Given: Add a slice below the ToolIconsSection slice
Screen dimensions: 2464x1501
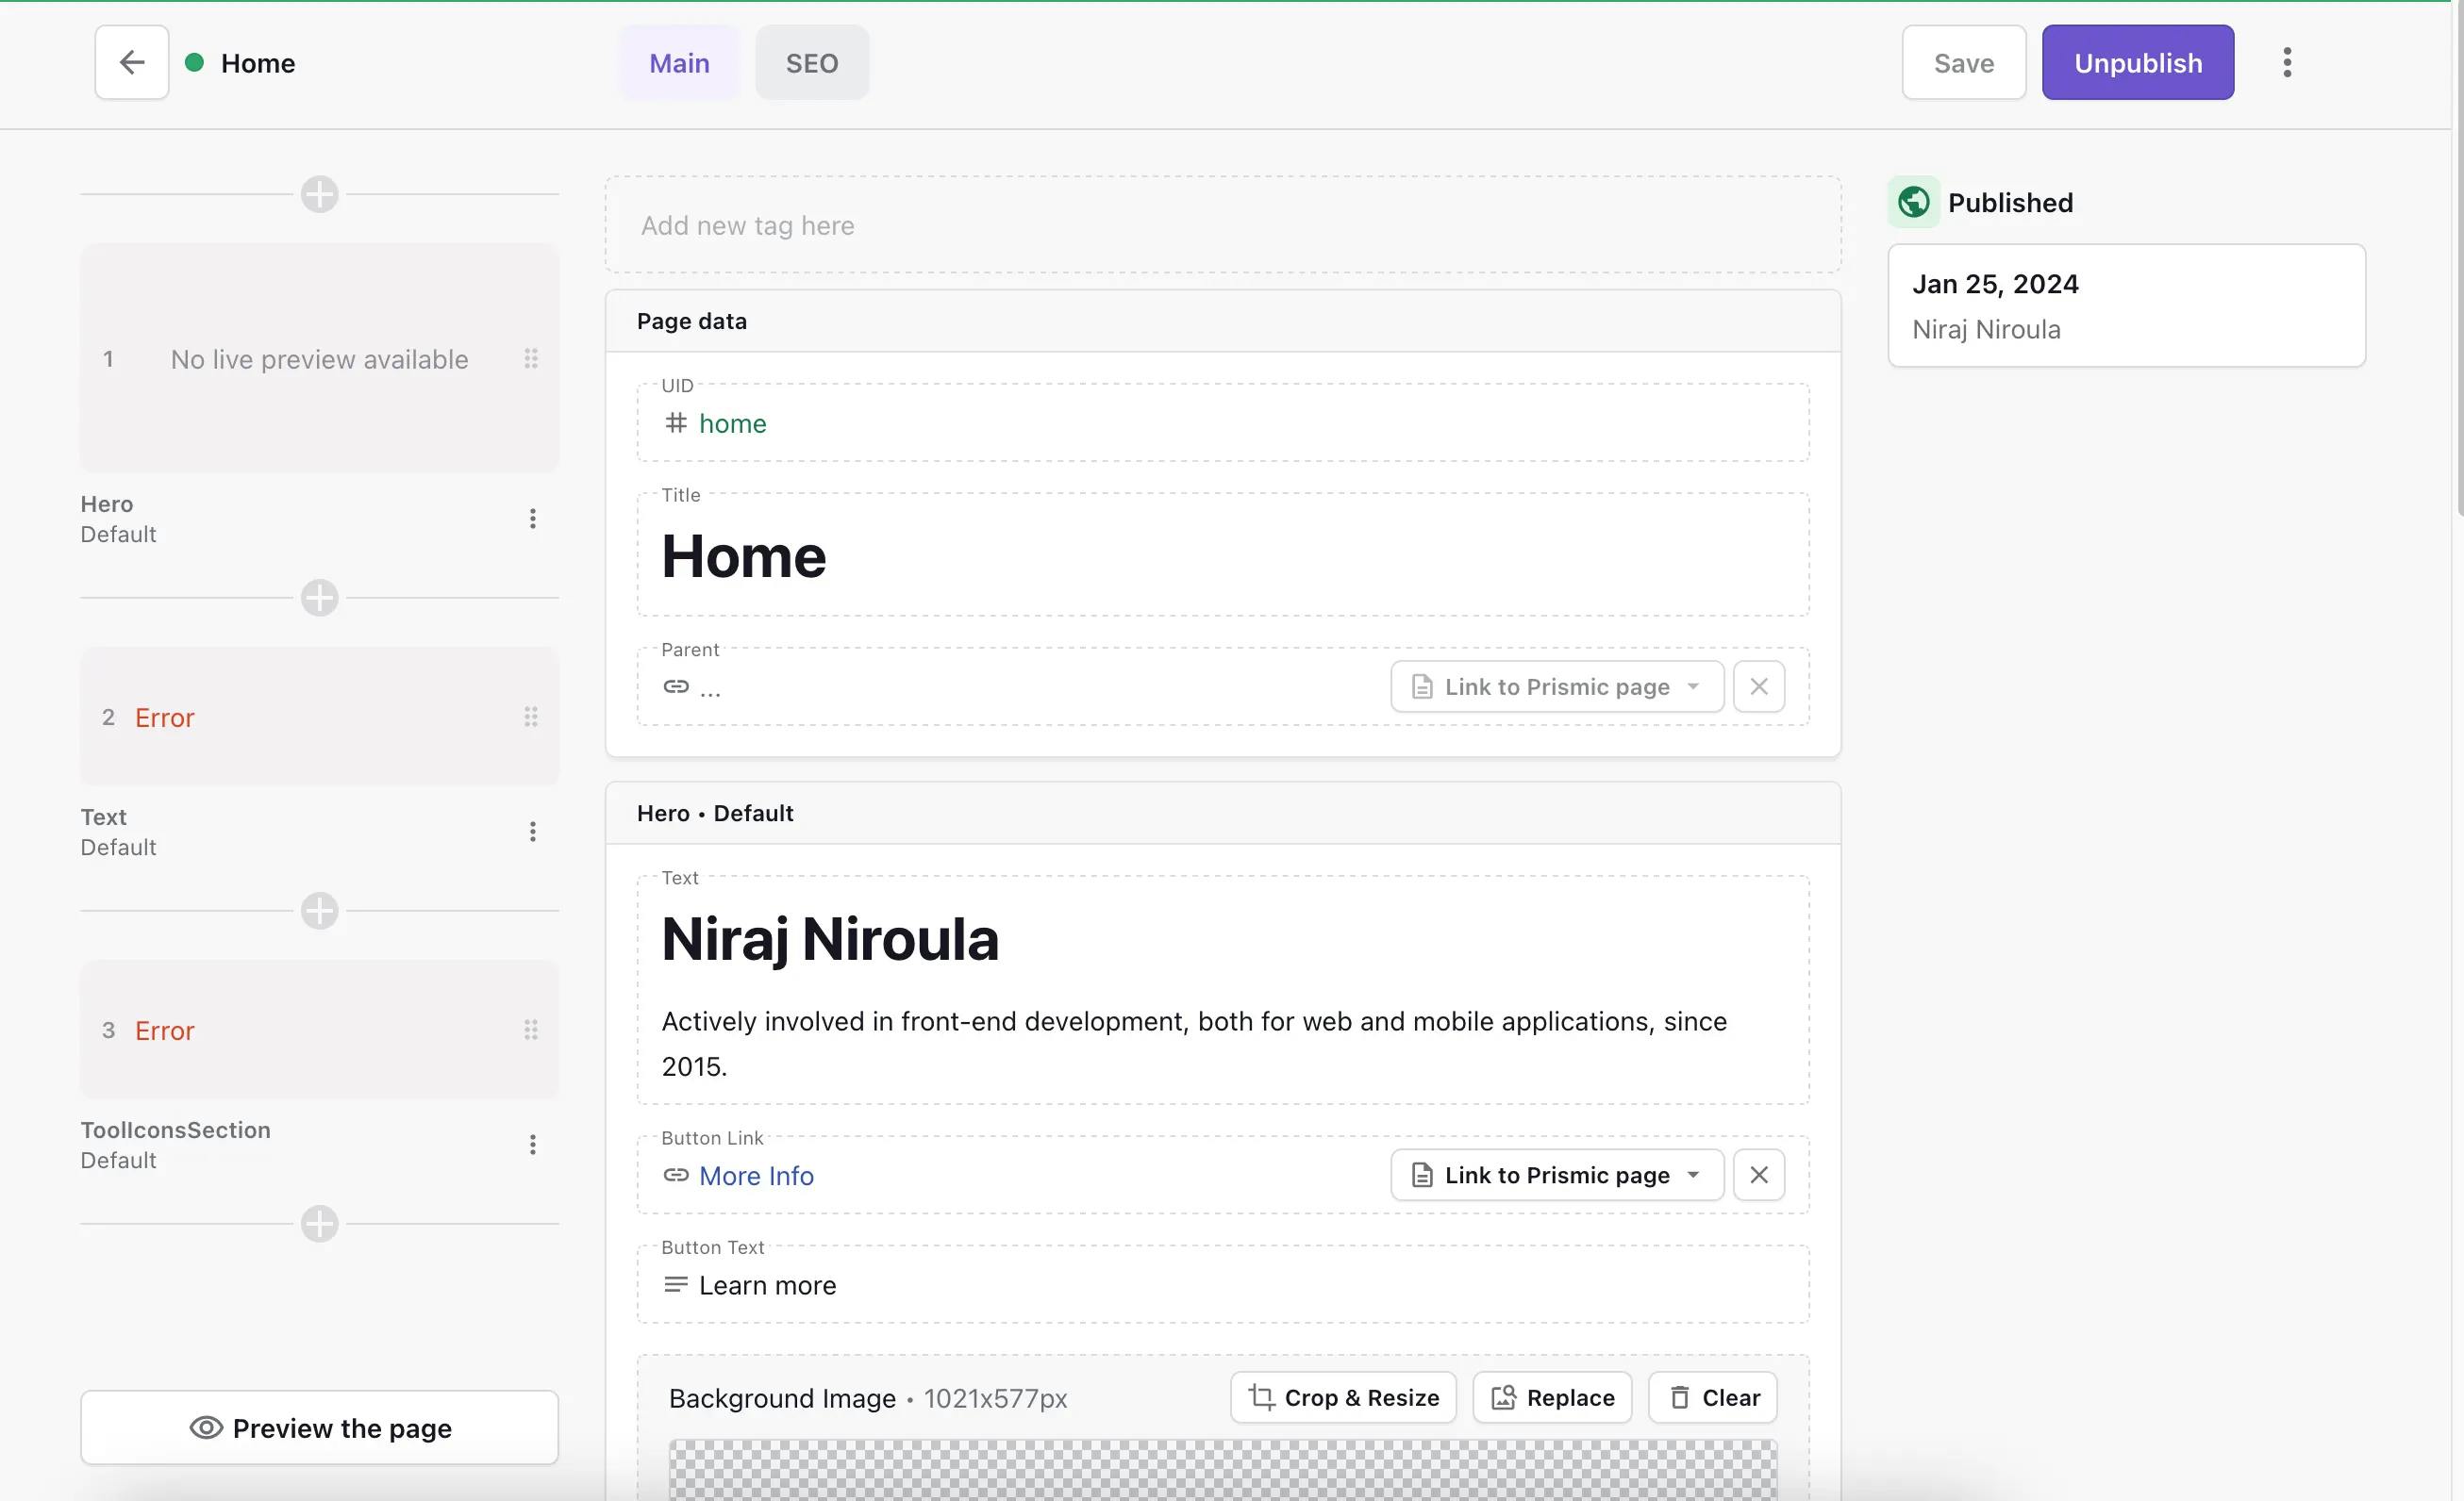Looking at the screenshot, I should [319, 1223].
